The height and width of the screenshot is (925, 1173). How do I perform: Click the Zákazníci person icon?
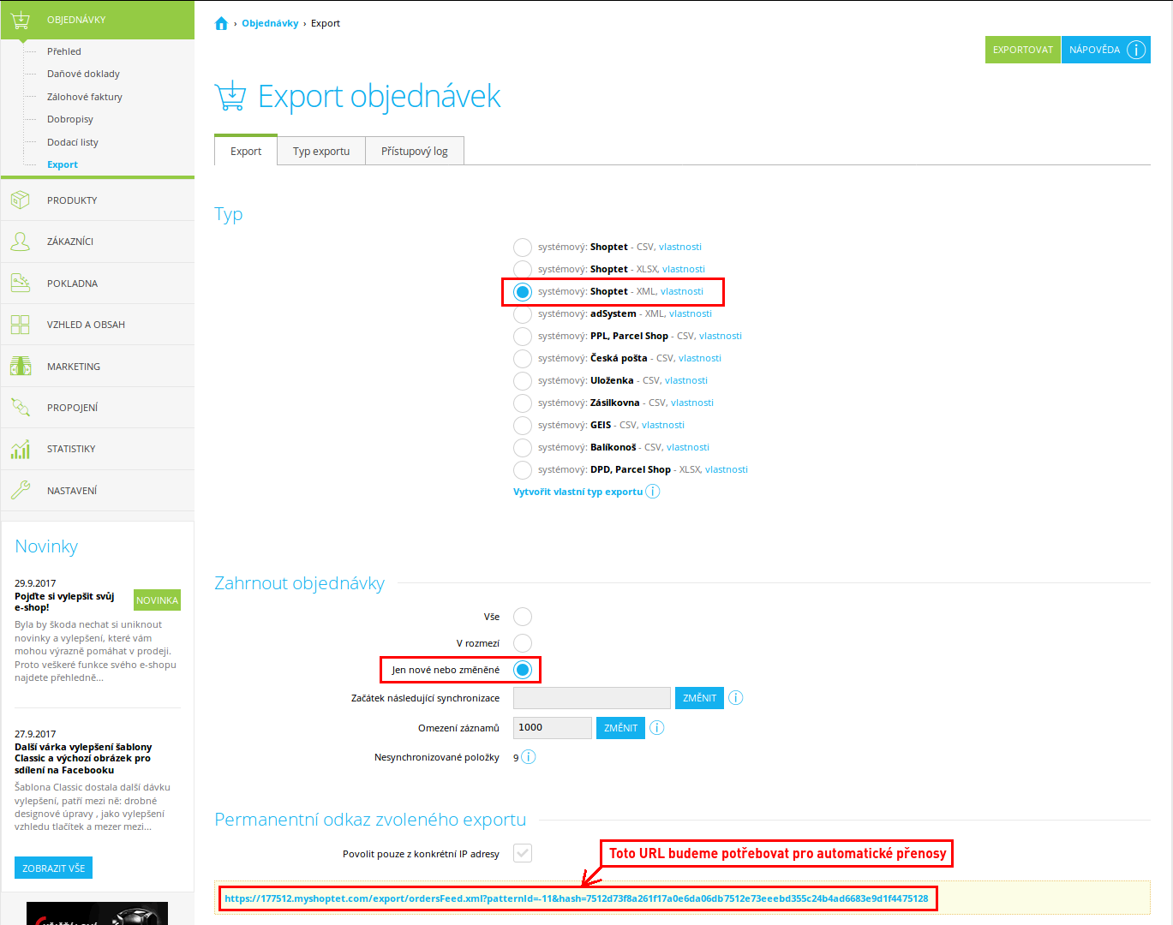[21, 242]
